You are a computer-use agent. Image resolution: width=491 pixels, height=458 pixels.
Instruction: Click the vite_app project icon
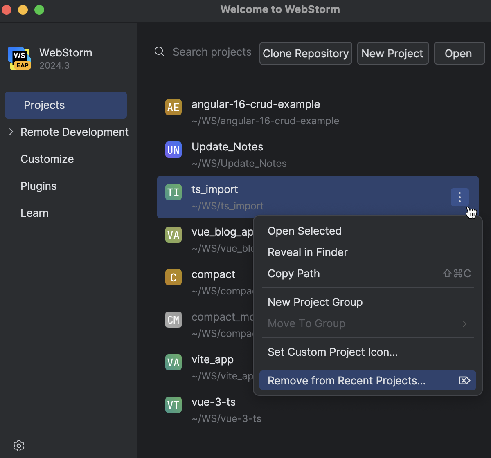click(173, 362)
